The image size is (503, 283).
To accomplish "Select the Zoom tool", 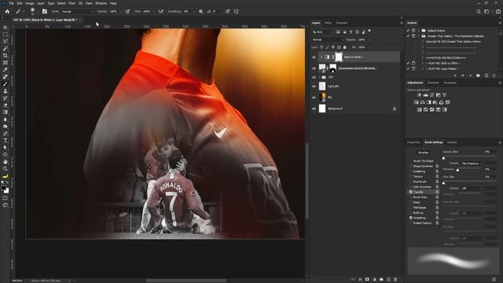I will point(6,169).
